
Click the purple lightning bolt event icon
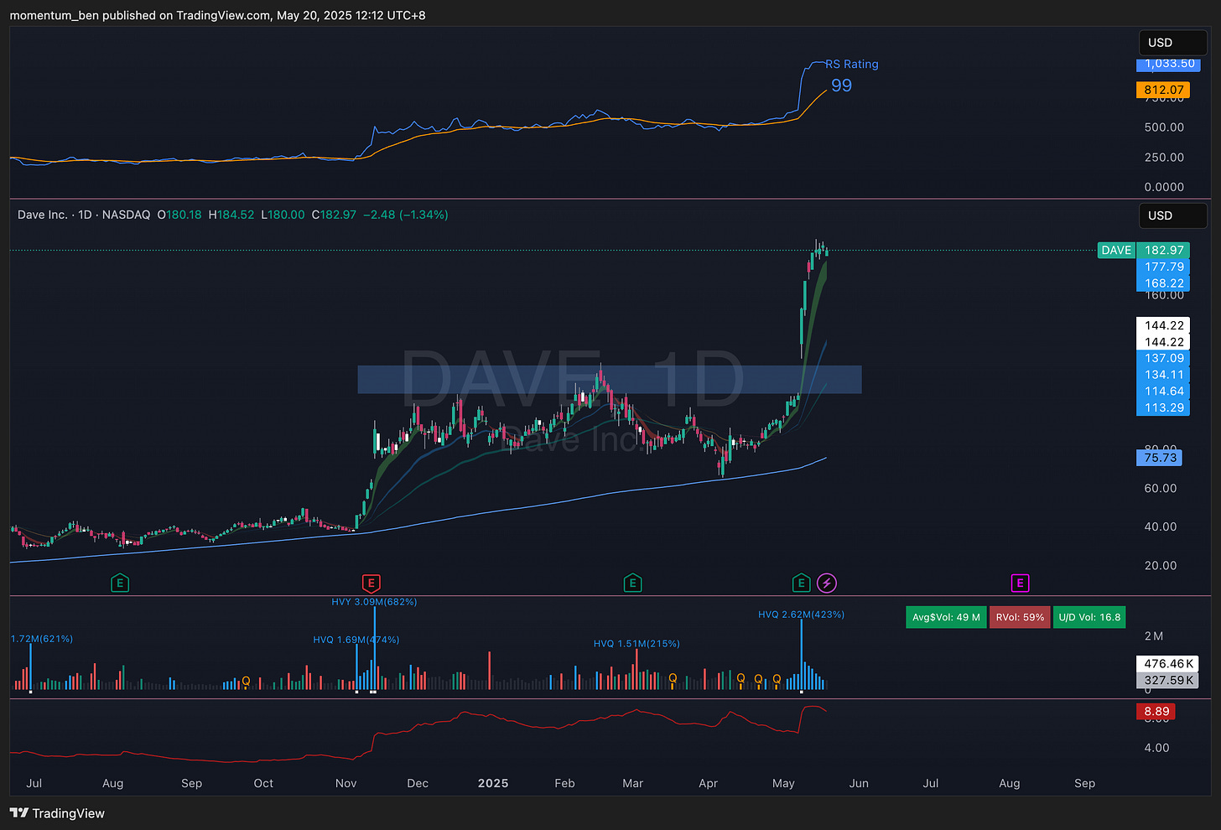coord(827,583)
